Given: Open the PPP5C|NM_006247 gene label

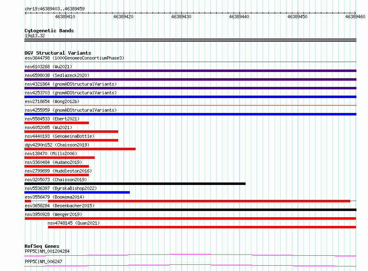Looking at the screenshot, I should (43, 261).
